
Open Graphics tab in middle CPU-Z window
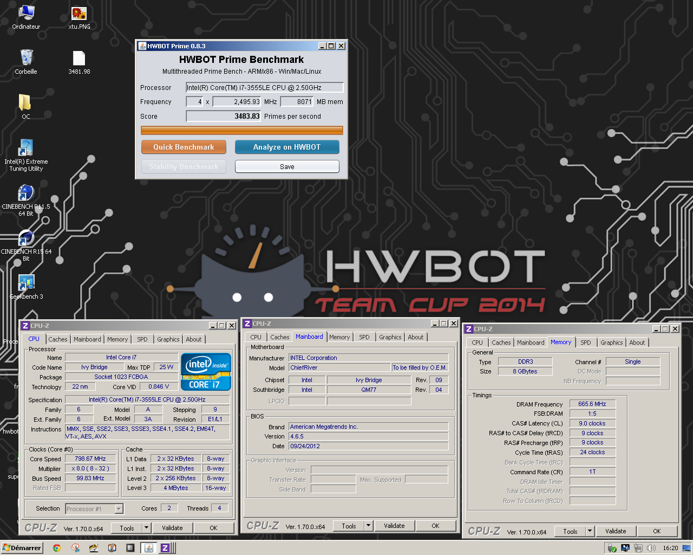pyautogui.click(x=390, y=337)
